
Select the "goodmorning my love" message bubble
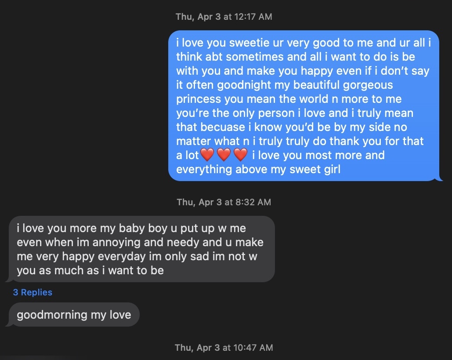74,315
